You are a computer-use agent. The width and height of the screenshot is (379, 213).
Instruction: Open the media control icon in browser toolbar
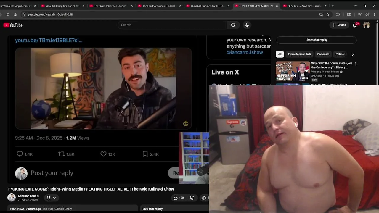tap(360, 14)
